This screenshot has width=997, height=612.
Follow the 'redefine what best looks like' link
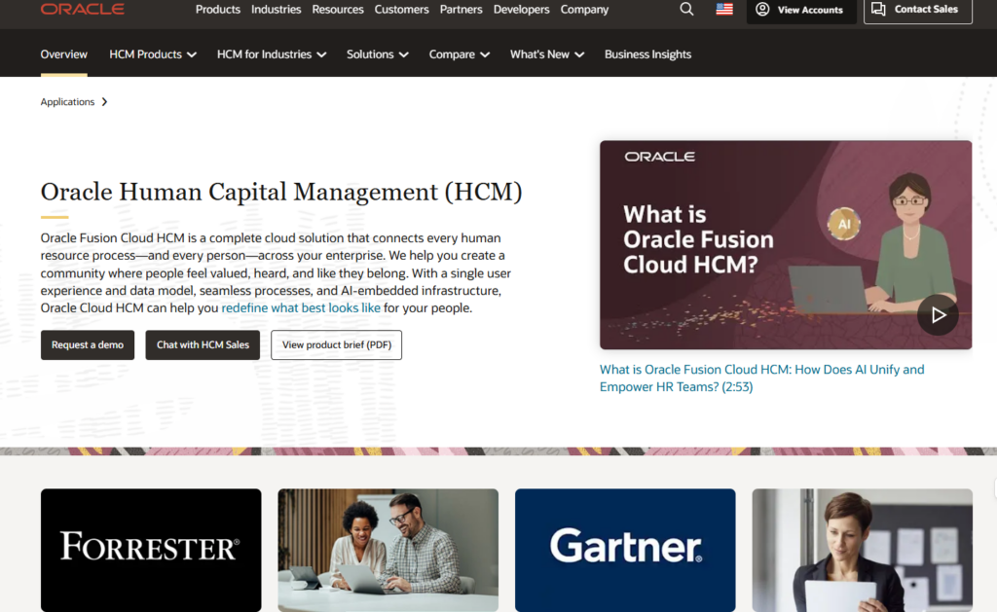tap(301, 308)
